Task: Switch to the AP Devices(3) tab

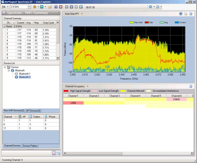Action: coord(33,111)
